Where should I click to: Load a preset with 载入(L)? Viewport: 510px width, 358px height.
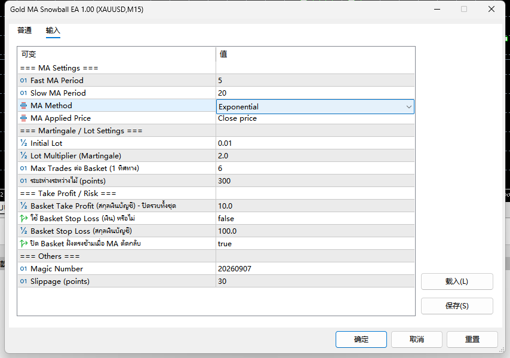pyautogui.click(x=457, y=281)
